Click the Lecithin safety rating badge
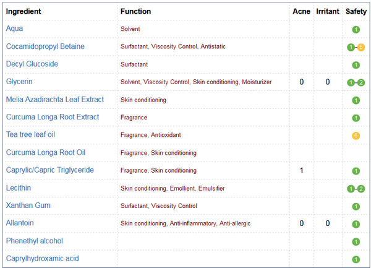Image resolution: width=371 pixels, height=268 pixels. (356, 189)
